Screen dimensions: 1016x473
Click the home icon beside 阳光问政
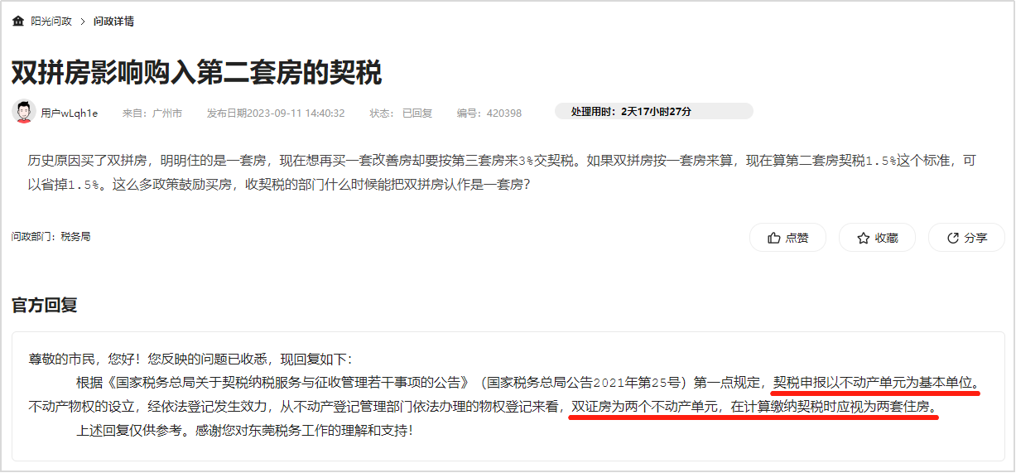pos(18,21)
